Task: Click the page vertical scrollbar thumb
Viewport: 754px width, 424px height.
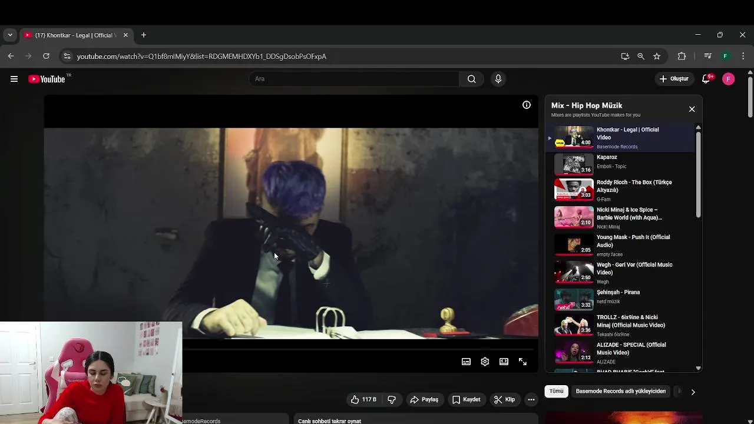Action: [750, 97]
